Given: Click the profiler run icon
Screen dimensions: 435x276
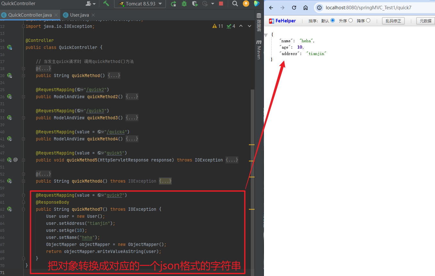Looking at the screenshot, I should pyautogui.click(x=205, y=4).
